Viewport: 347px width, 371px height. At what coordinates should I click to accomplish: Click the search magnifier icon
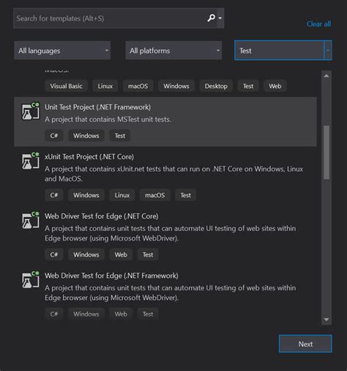211,18
